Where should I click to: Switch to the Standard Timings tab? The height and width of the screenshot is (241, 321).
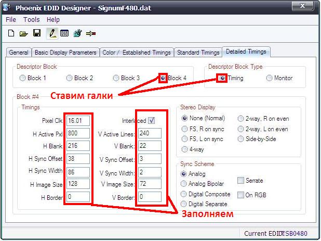click(197, 52)
